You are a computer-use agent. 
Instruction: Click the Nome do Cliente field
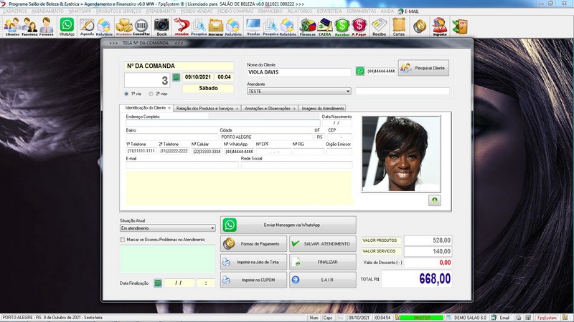[298, 72]
